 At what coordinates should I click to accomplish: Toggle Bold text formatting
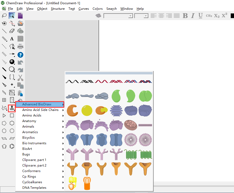coord(185,16)
